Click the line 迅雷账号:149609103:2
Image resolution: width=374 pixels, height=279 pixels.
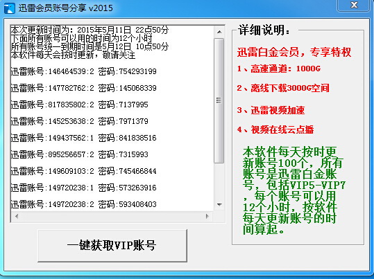84,171
